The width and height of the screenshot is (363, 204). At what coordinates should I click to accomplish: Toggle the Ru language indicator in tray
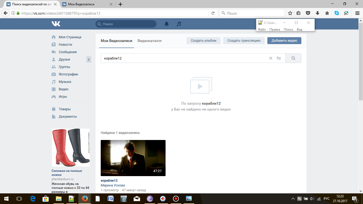299,199
